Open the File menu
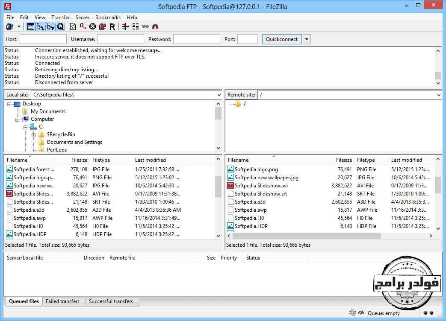The height and width of the screenshot is (321, 446). [x=10, y=18]
